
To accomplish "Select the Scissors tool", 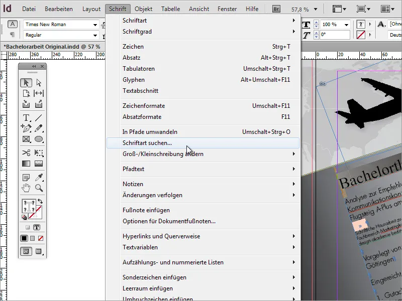I will tap(26, 153).
